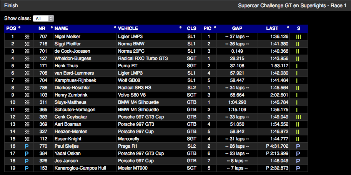Click the GAP column header
351x175 pixels.
[x=237, y=28]
